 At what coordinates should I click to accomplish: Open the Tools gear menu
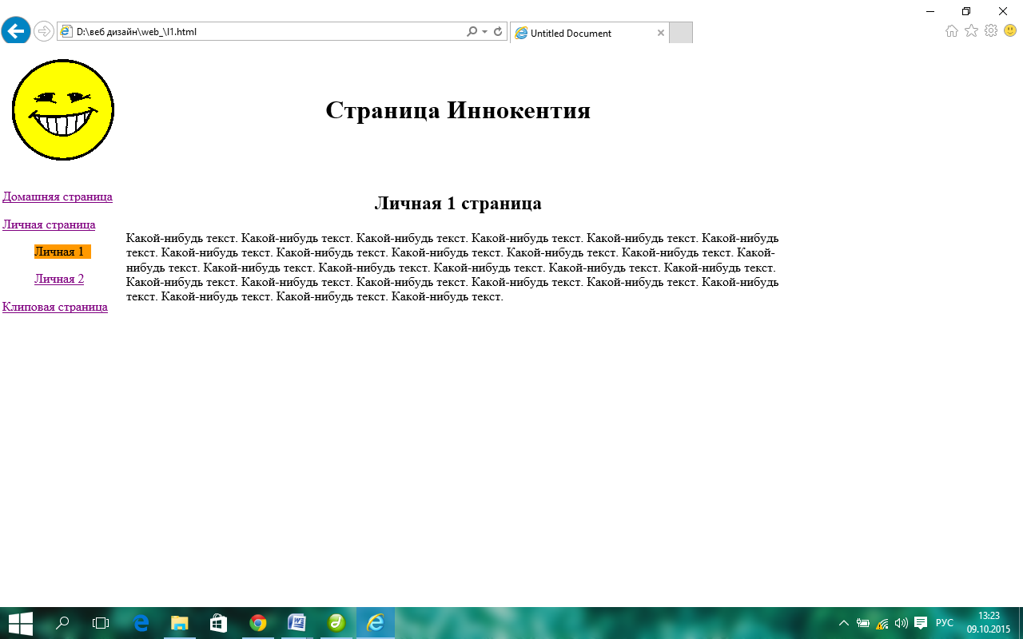pyautogui.click(x=991, y=31)
